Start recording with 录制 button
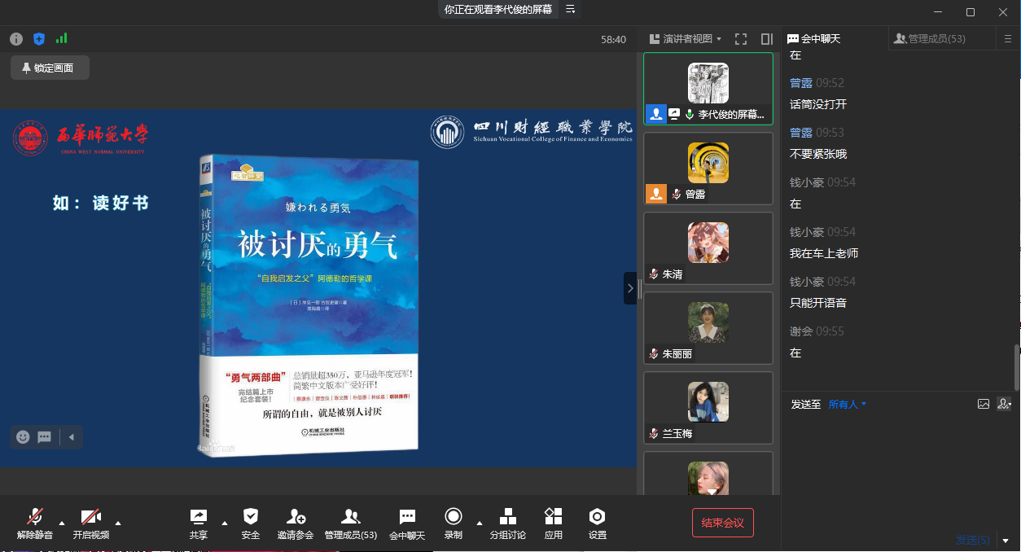The height and width of the screenshot is (552, 1021). coord(454,517)
